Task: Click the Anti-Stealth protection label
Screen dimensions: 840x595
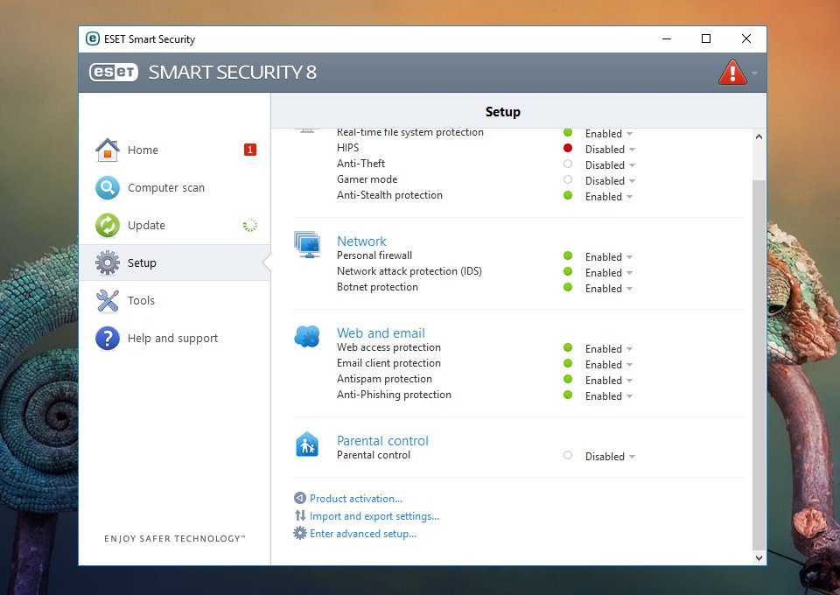Action: point(389,195)
